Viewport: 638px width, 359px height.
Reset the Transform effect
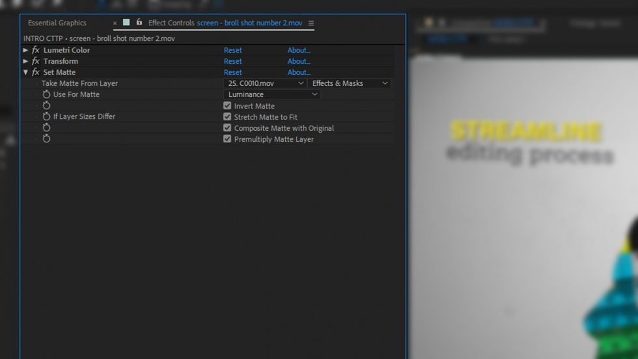[x=233, y=61]
